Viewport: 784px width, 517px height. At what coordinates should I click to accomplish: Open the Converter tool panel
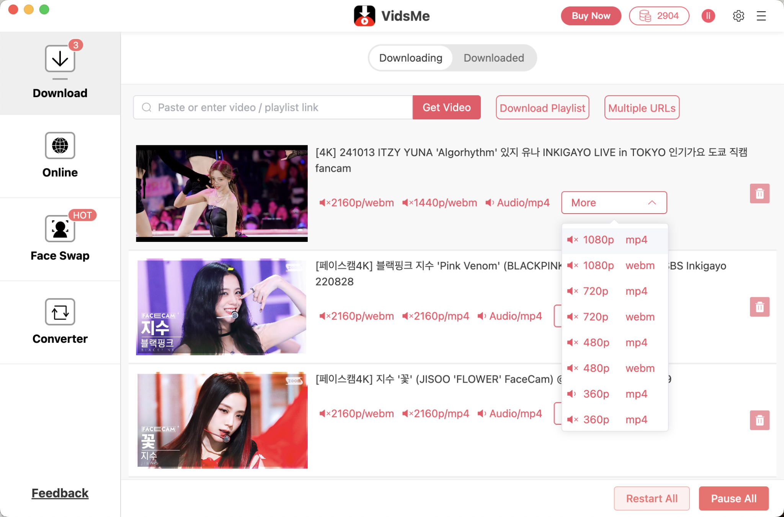point(60,323)
